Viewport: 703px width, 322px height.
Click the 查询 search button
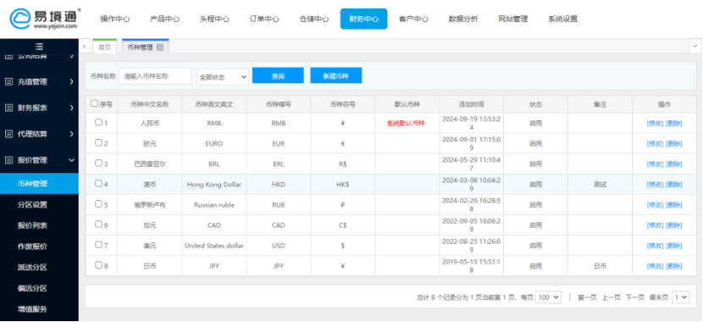coord(278,75)
